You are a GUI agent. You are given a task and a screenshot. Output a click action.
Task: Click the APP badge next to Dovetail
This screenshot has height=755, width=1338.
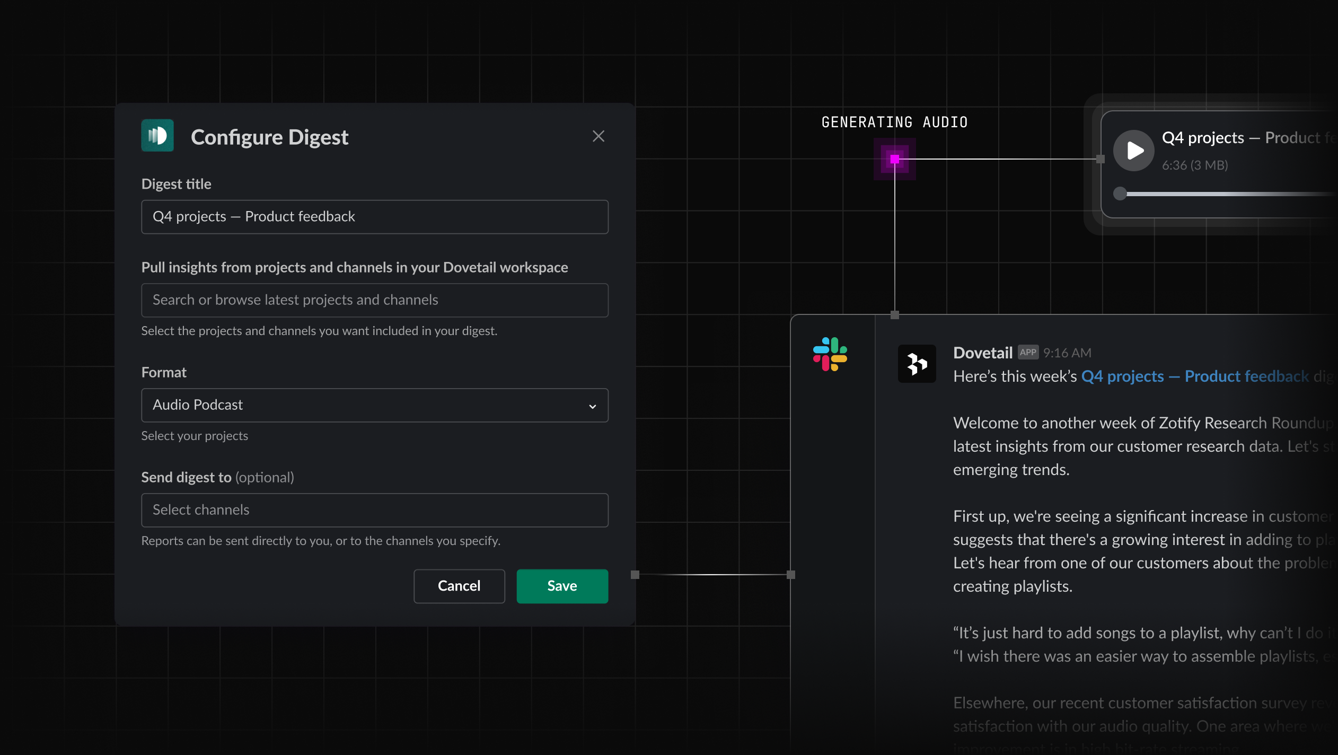click(1027, 353)
